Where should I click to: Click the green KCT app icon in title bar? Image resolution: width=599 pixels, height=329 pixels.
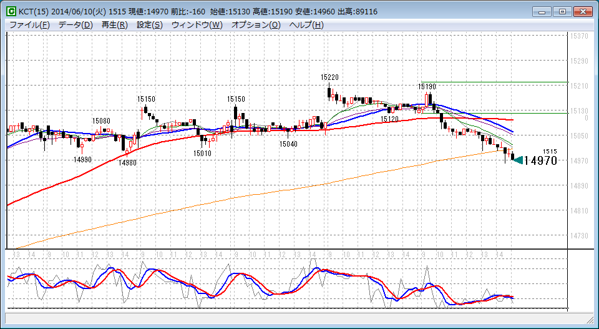point(11,11)
